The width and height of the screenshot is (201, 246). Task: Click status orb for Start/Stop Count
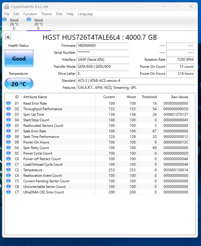8,120
